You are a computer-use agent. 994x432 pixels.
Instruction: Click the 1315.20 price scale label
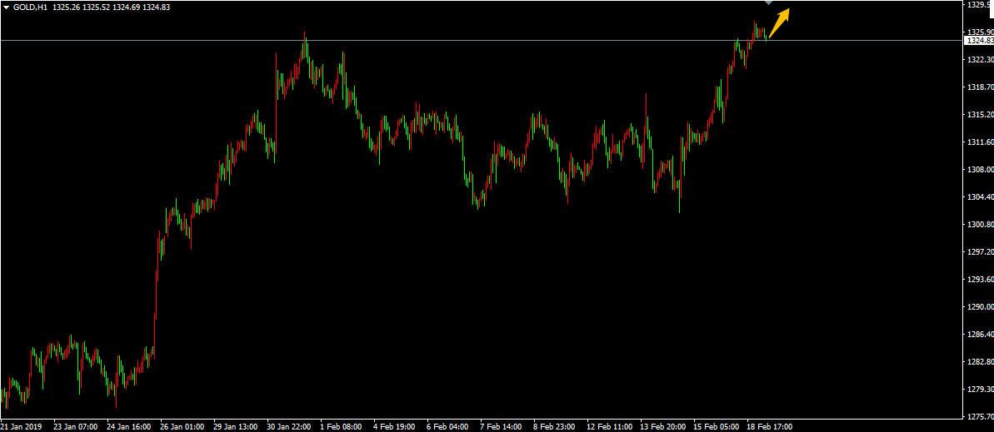980,115
